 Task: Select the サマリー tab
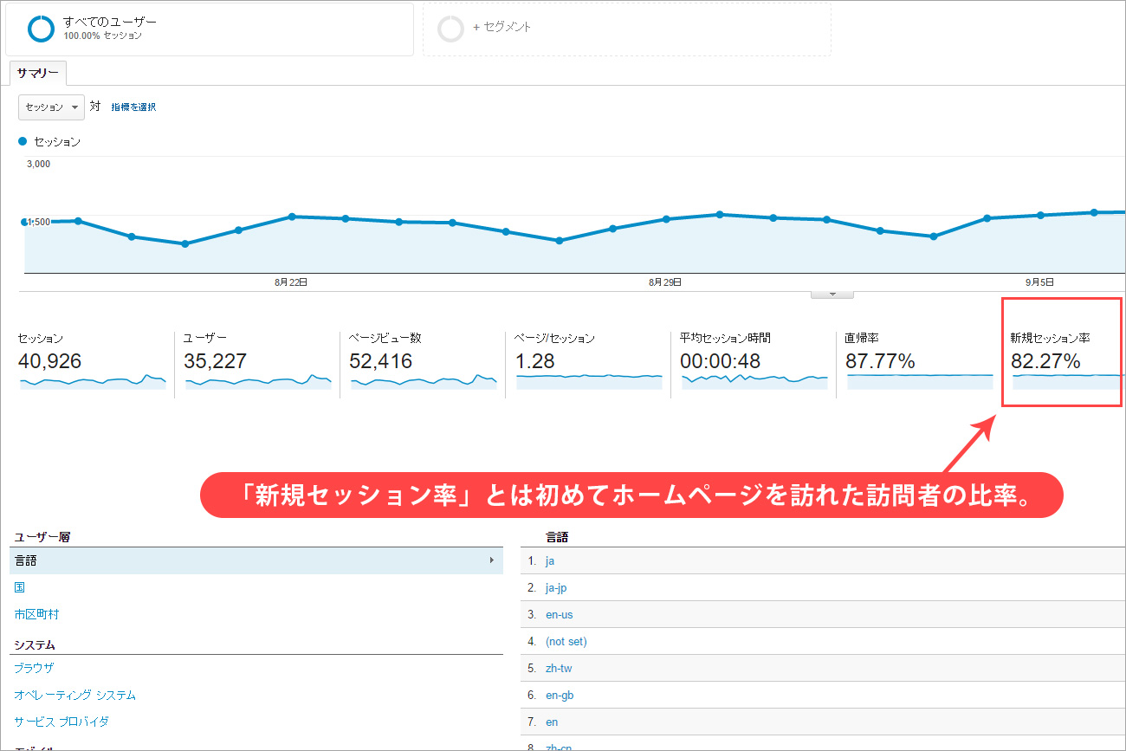coord(38,74)
